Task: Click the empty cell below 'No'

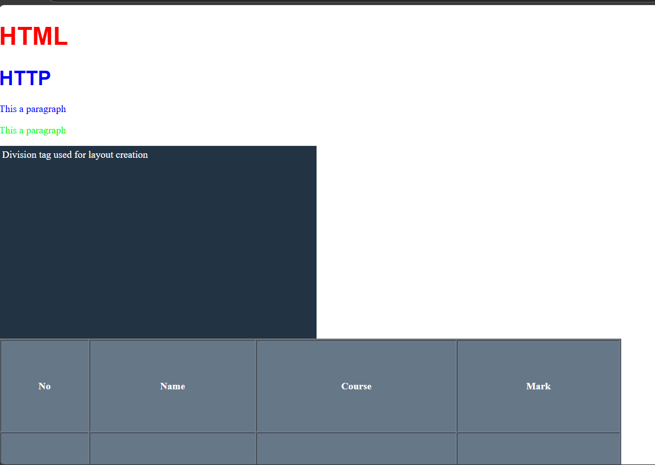Action: coord(44,449)
